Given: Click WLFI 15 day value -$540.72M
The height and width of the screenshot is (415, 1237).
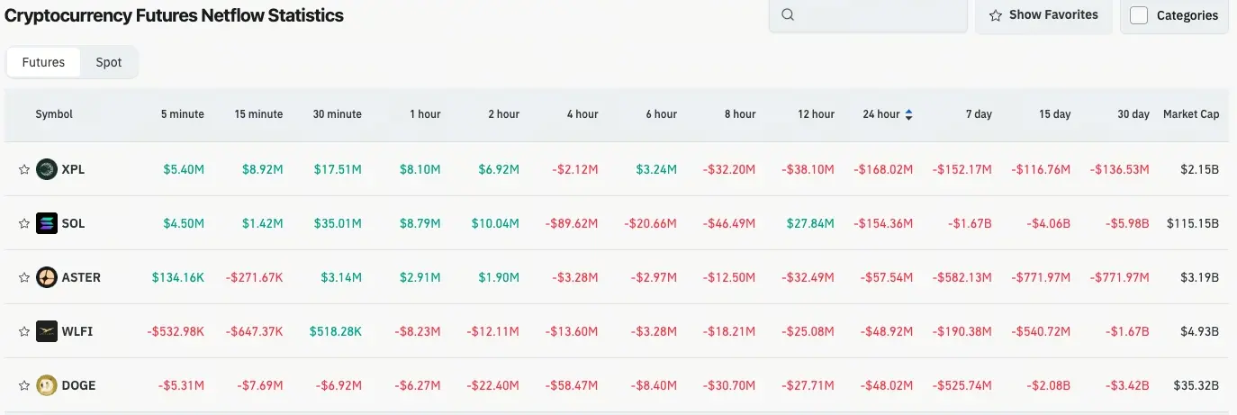Looking at the screenshot, I should tap(1041, 331).
